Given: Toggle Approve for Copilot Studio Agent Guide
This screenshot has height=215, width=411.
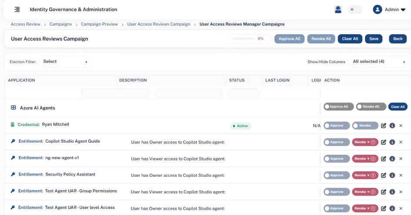Looking at the screenshot, I should pos(337,142).
